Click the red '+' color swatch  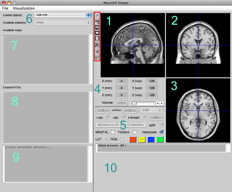(133, 140)
